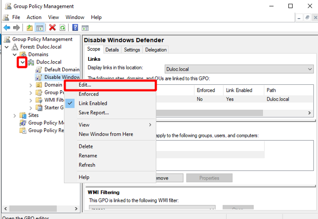Select New Window from Here
This screenshot has width=318, height=219.
pos(110,134)
